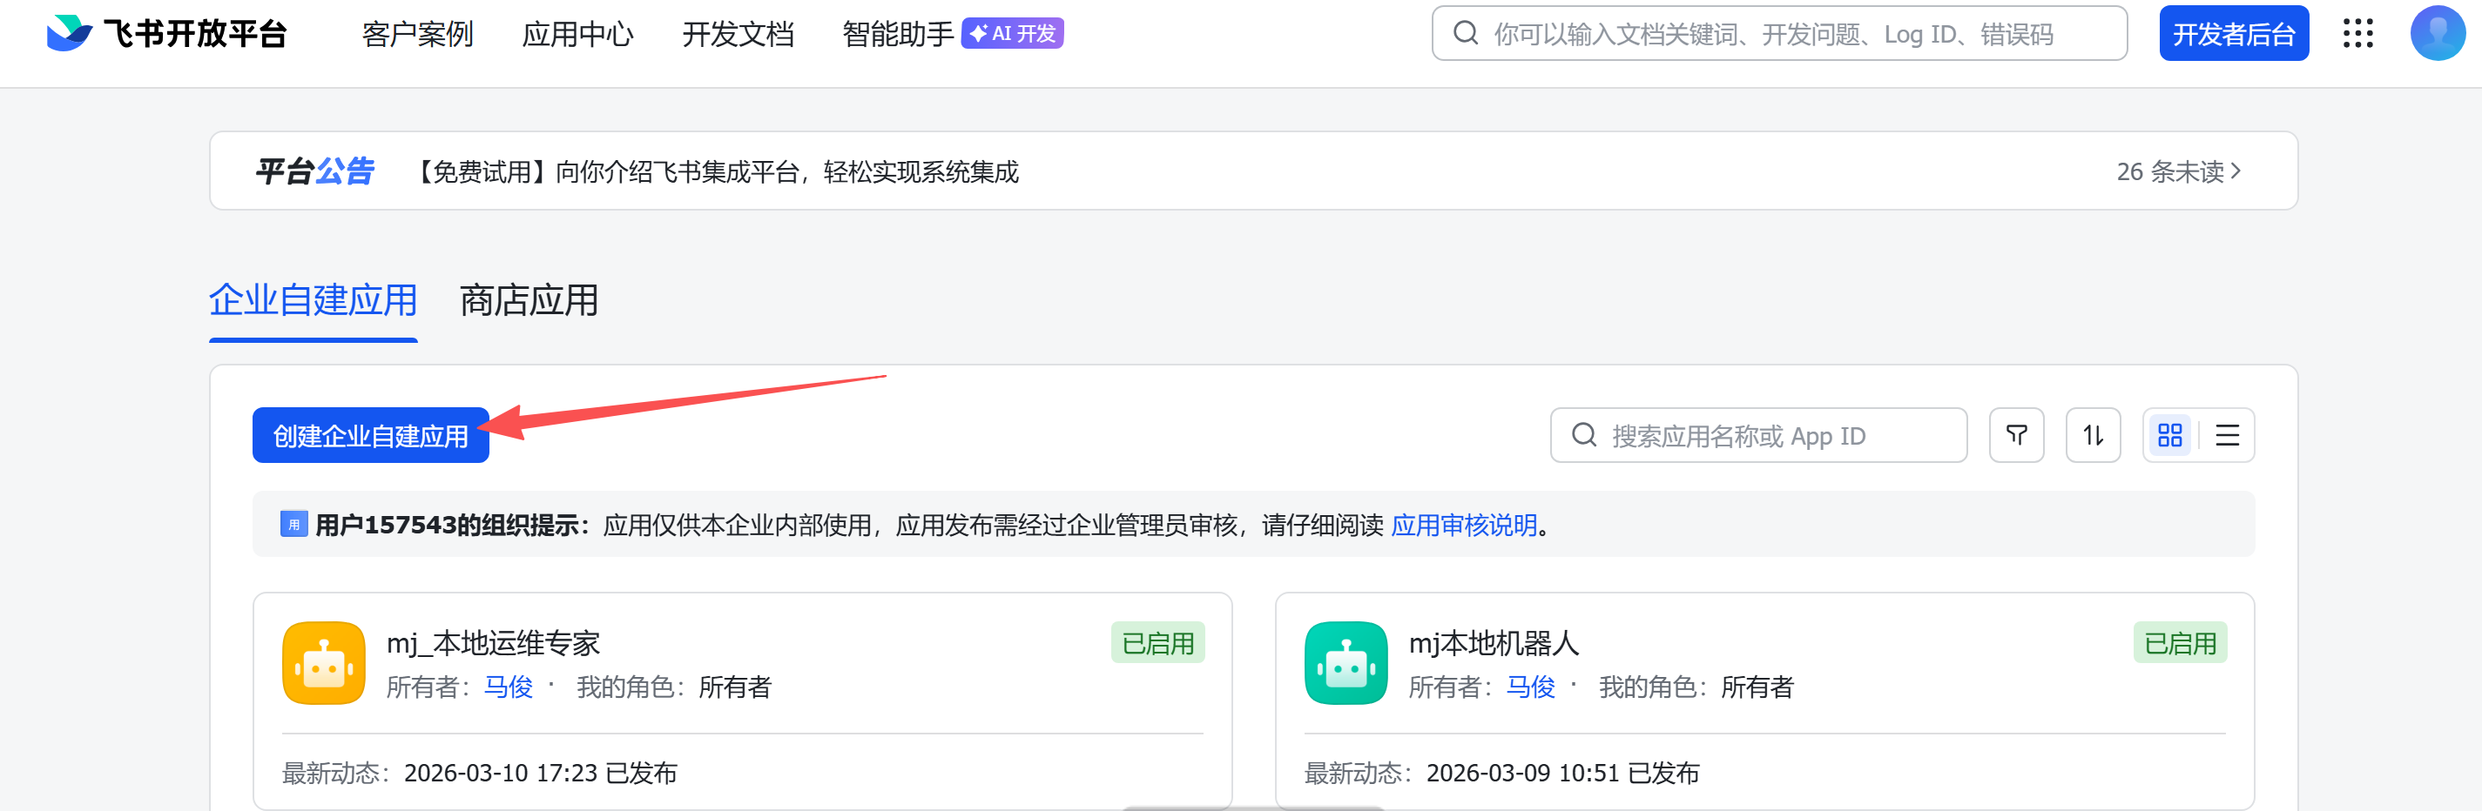Open the 客户案例 menu item
This screenshot has width=2482, height=811.
(417, 35)
